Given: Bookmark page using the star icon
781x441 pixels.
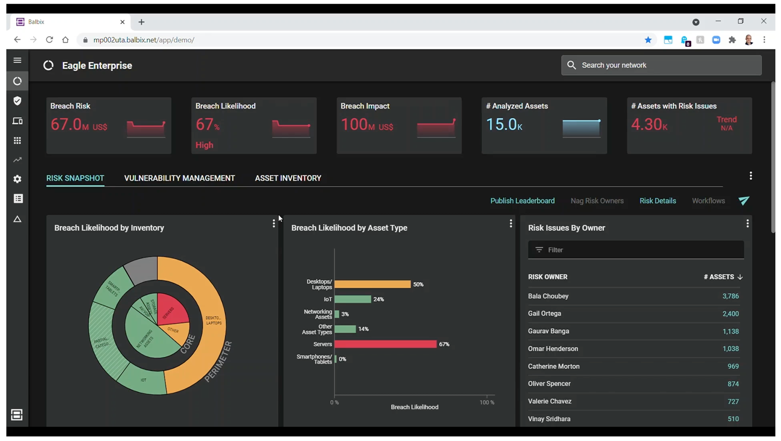Looking at the screenshot, I should pyautogui.click(x=648, y=40).
